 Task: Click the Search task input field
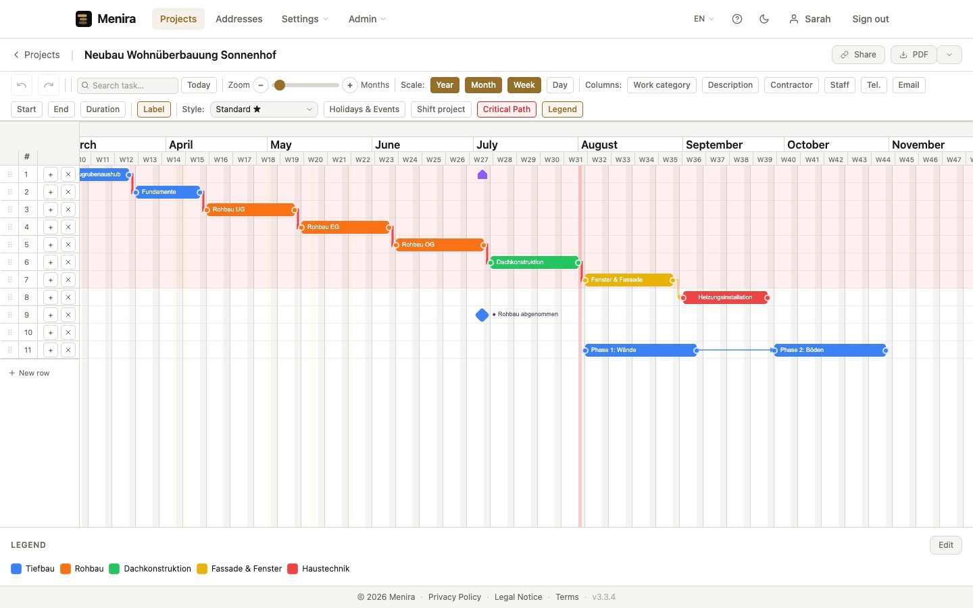(x=128, y=85)
